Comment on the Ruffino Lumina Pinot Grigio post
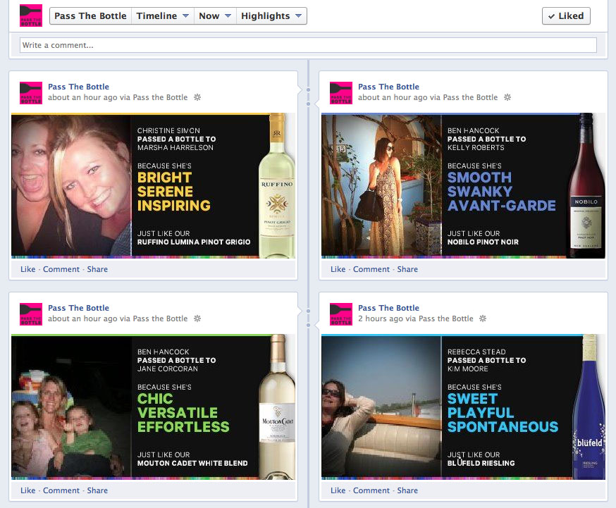This screenshot has width=616, height=508. coord(61,269)
